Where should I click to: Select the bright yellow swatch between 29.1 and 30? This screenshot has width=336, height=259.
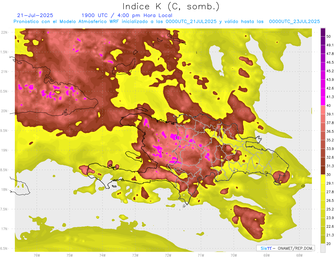point(323,179)
